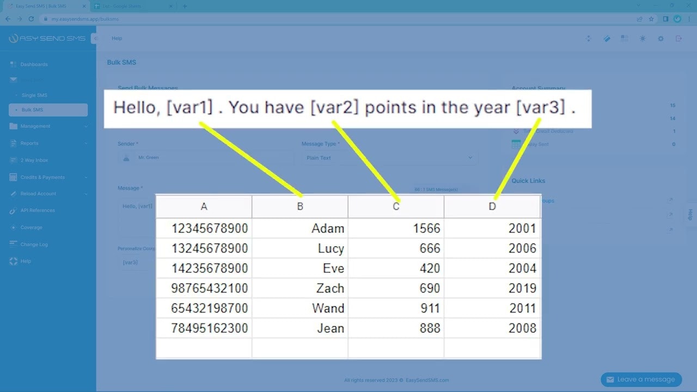Open the browser profile avatar
Image resolution: width=697 pixels, height=392 pixels.
pos(677,19)
